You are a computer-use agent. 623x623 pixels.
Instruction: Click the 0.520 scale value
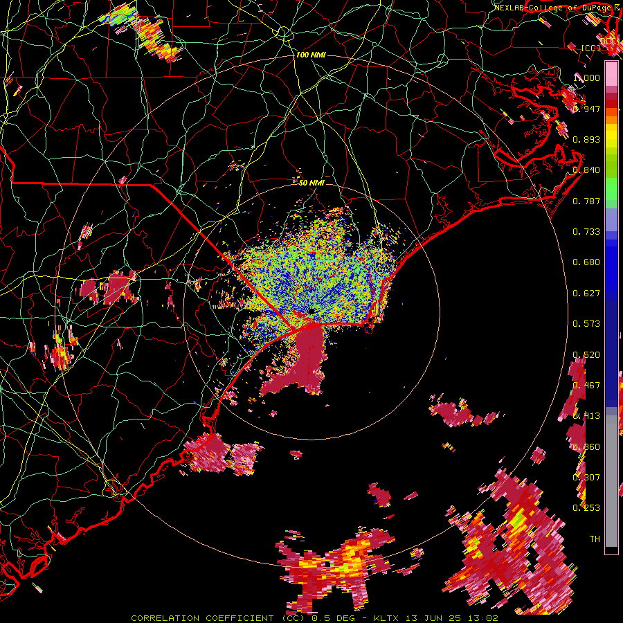coord(586,355)
